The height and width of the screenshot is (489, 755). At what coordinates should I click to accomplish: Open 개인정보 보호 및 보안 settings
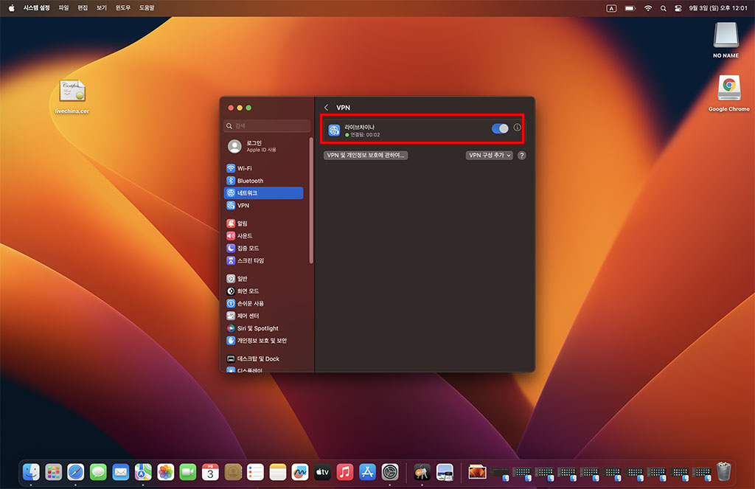(x=264, y=341)
